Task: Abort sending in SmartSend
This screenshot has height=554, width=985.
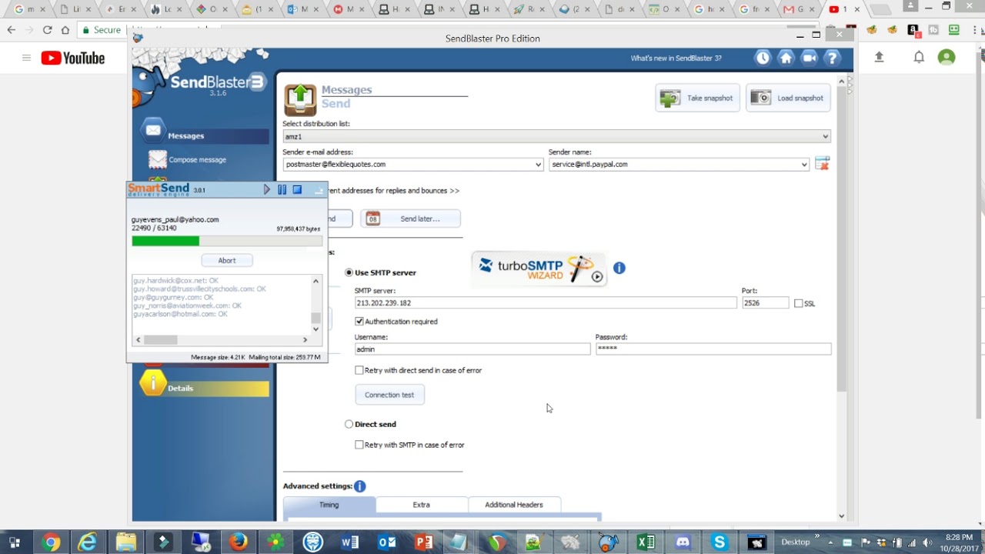Action: click(x=227, y=260)
